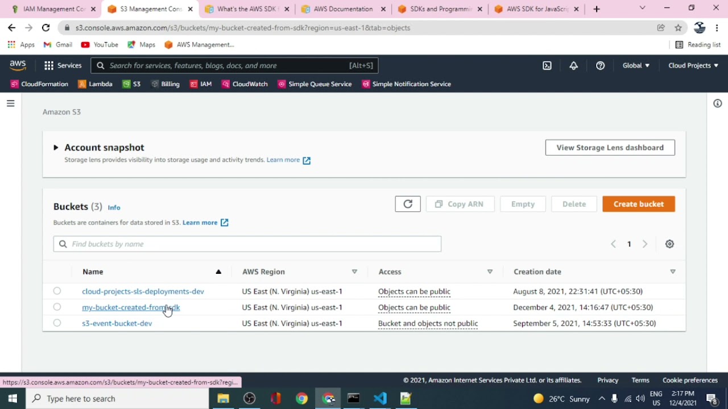Reload the browser page

click(x=45, y=27)
